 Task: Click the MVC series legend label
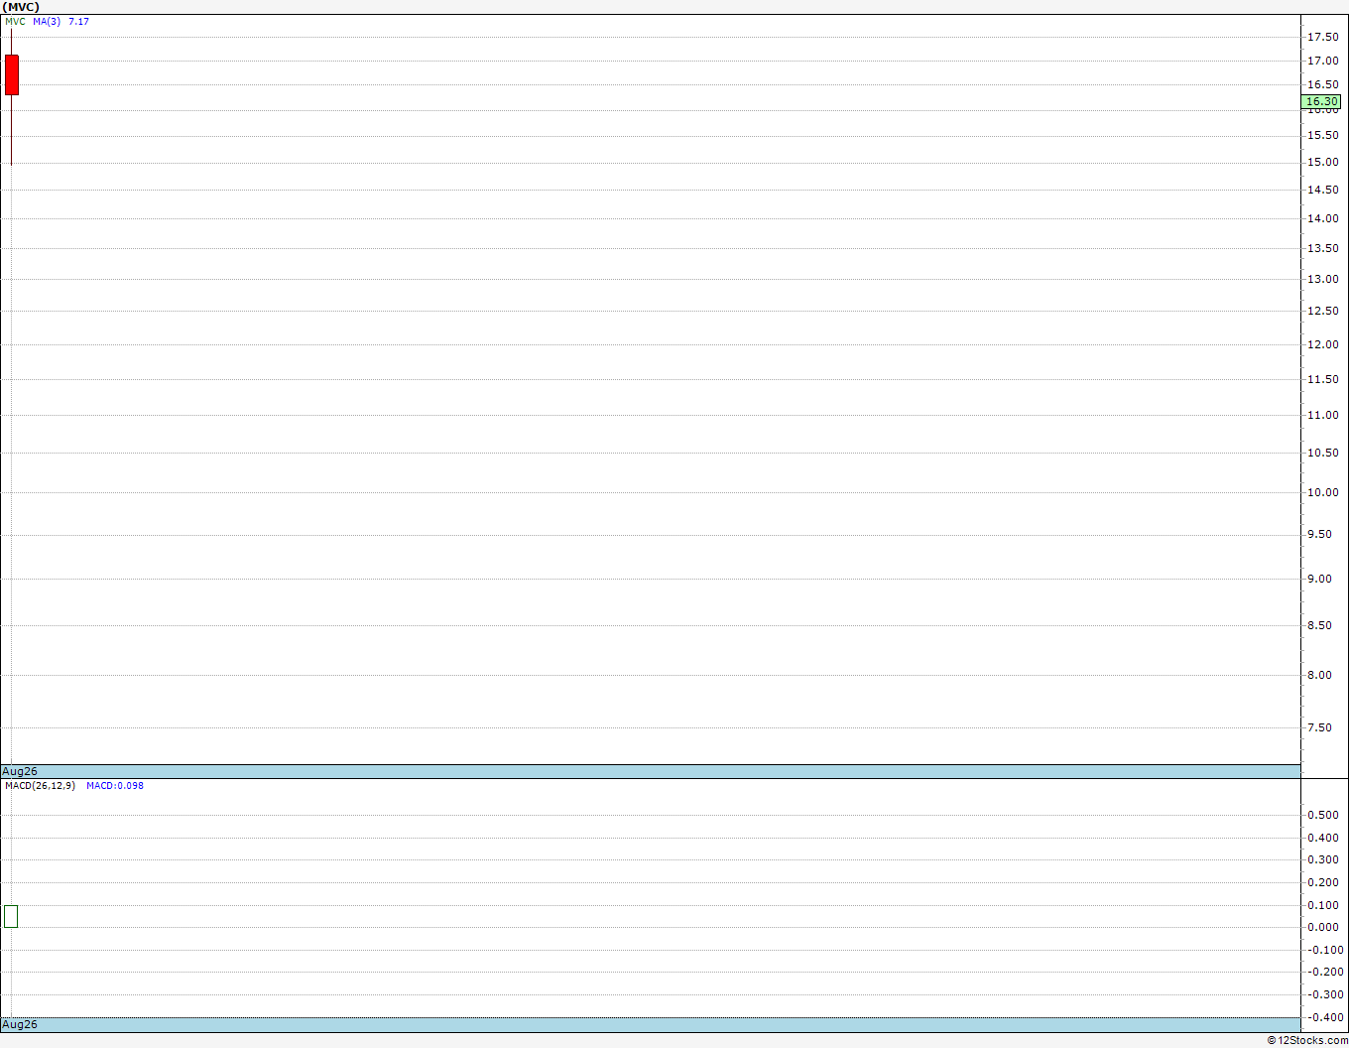[x=16, y=22]
